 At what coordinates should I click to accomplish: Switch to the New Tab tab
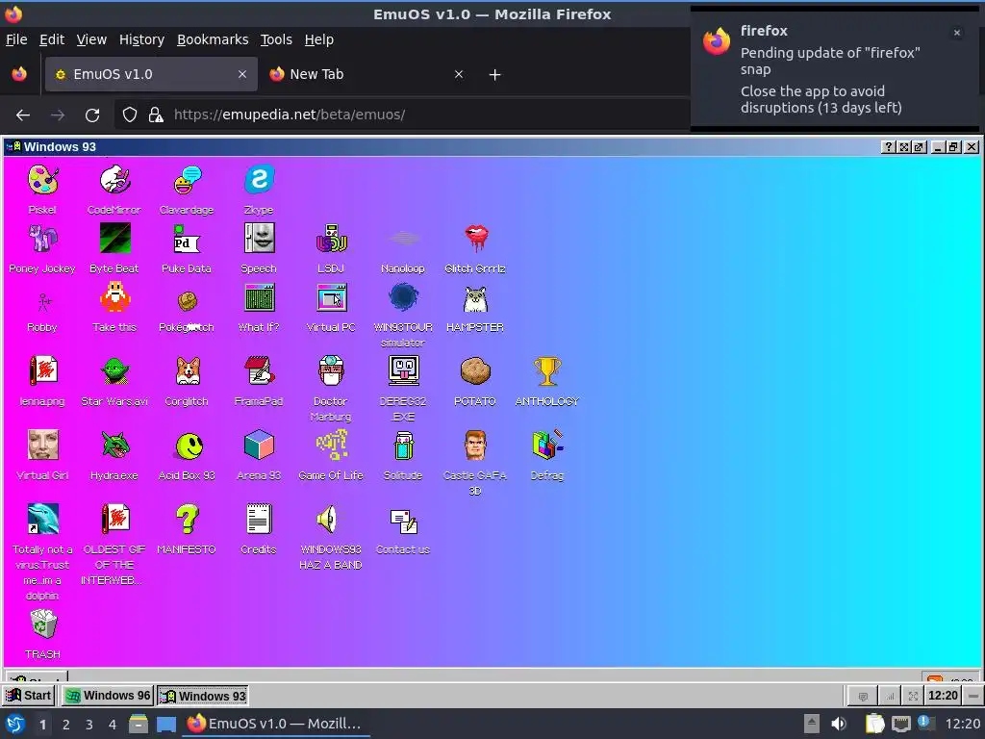(366, 74)
